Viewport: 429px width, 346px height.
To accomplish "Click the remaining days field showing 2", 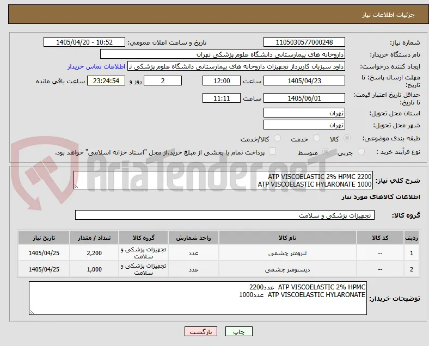I will pos(163,81).
